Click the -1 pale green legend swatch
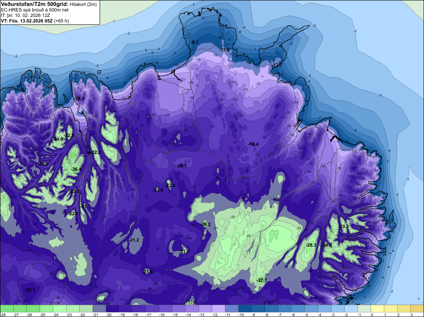The width and height of the screenshot is (424, 317). pos(364,309)
